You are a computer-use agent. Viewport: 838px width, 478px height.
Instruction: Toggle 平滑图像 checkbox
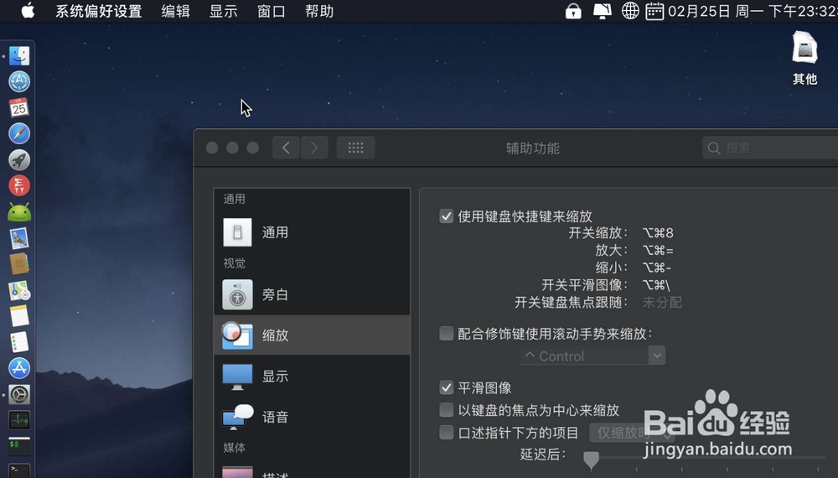point(447,387)
